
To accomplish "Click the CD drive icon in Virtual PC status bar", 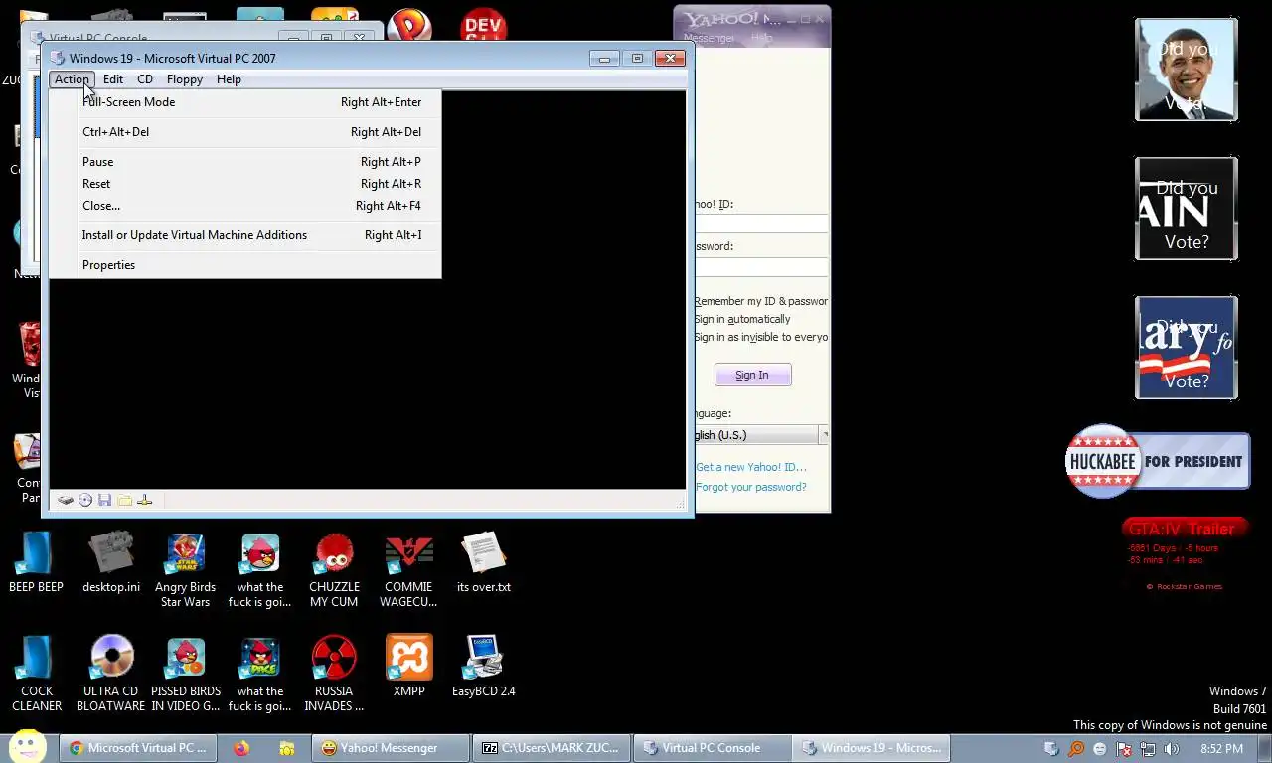I will tap(85, 500).
